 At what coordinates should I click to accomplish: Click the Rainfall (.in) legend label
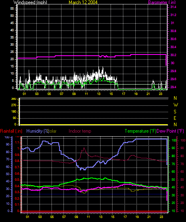pos(11,131)
